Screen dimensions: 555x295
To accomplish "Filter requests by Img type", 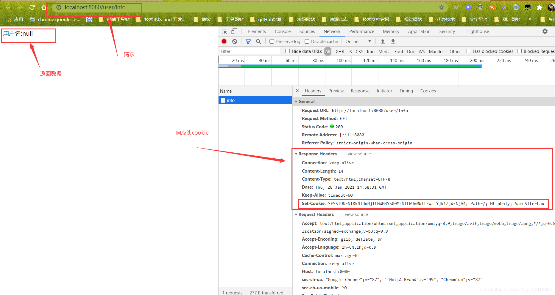I will 371,51.
